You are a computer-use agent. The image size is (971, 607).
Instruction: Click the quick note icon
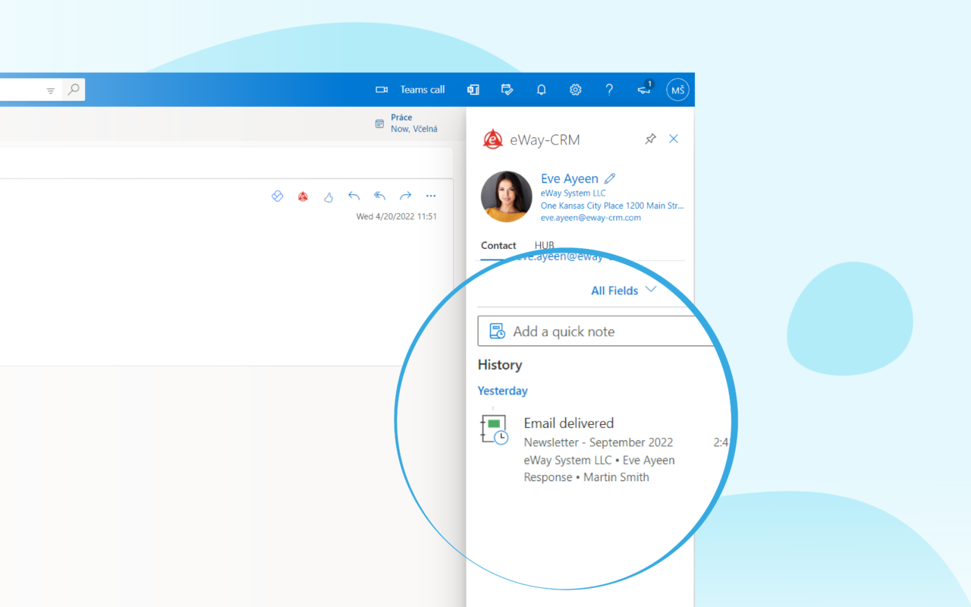[x=498, y=332]
